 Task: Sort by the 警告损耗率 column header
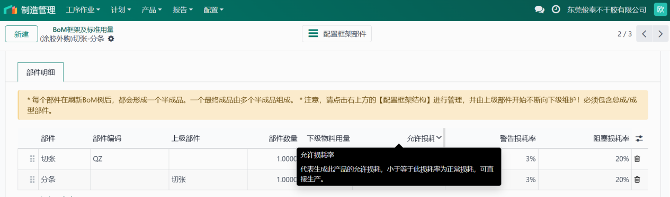coord(518,138)
